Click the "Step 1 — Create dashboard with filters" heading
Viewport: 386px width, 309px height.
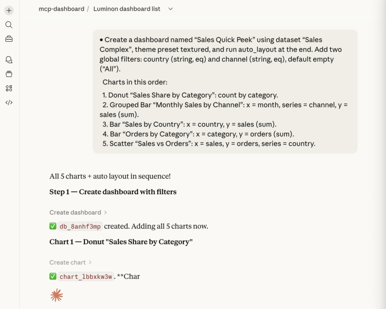click(x=113, y=192)
